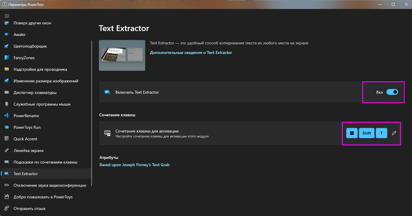
Task: Open the hamburger navigation menu
Action: click(x=7, y=16)
